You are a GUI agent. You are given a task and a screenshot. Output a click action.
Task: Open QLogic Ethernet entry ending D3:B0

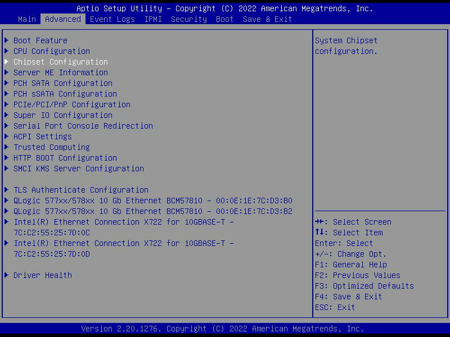153,201
